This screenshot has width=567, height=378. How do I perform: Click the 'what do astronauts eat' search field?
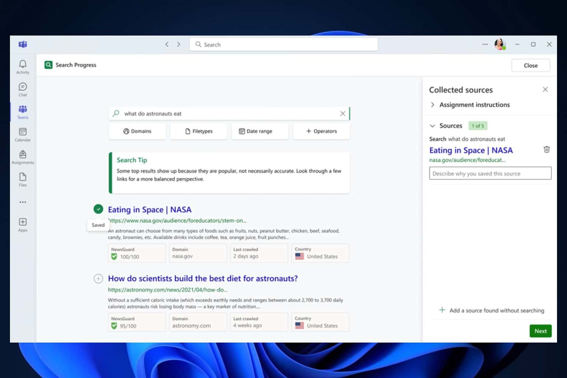coord(229,114)
